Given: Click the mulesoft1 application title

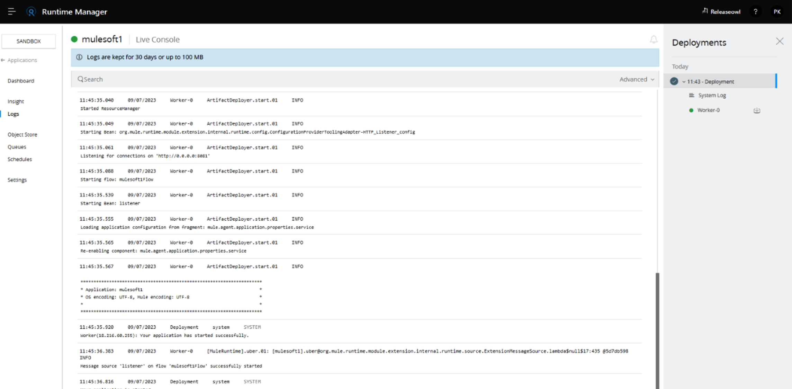Looking at the screenshot, I should click(102, 39).
